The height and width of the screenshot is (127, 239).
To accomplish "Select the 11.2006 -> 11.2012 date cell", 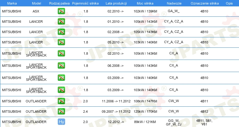I will (116, 101).
